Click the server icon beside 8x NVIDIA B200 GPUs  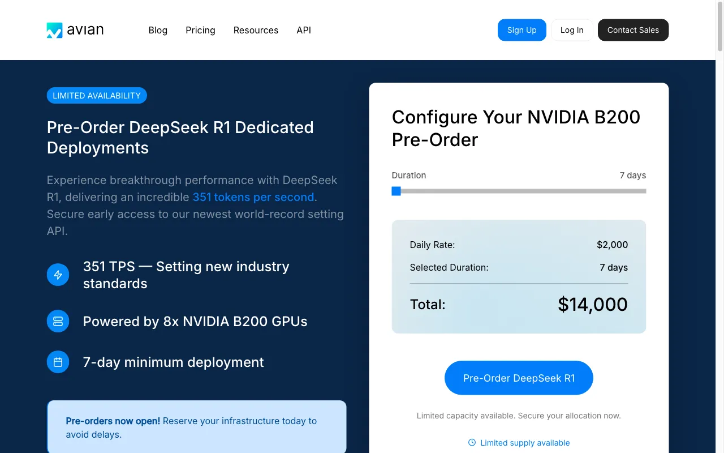pyautogui.click(x=58, y=321)
